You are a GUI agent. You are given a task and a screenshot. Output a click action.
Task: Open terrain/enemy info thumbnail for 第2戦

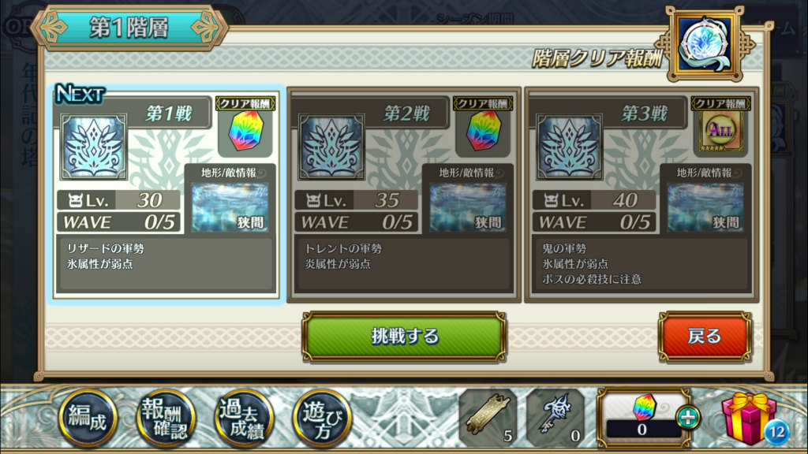tap(467, 207)
